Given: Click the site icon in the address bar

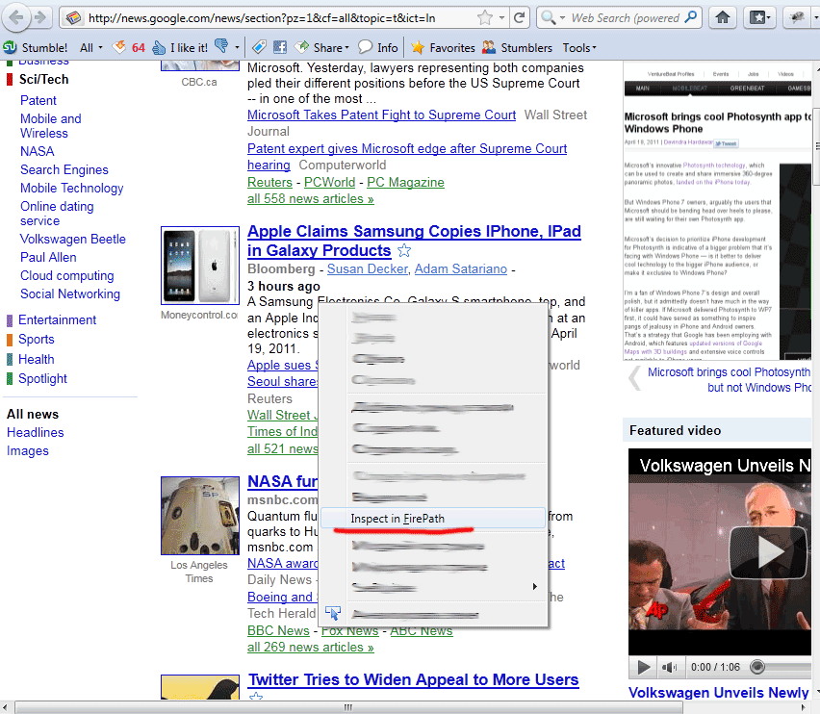Looking at the screenshot, I should click(74, 18).
